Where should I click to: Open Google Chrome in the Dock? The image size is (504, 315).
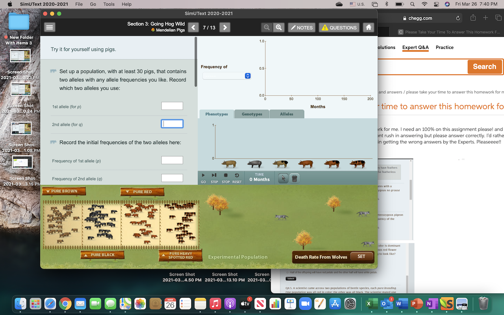pyautogui.click(x=65, y=304)
